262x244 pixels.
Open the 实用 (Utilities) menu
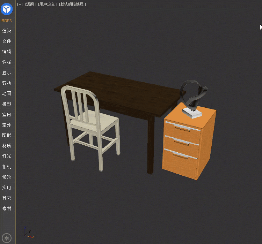pos(7,188)
